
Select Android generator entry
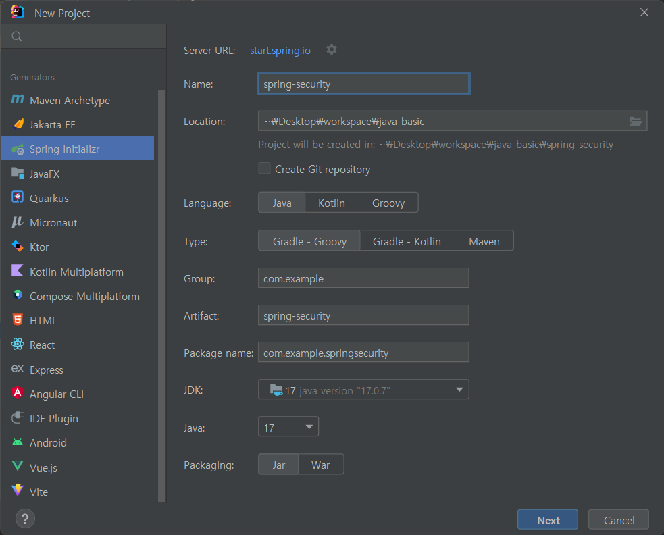[x=78, y=442]
